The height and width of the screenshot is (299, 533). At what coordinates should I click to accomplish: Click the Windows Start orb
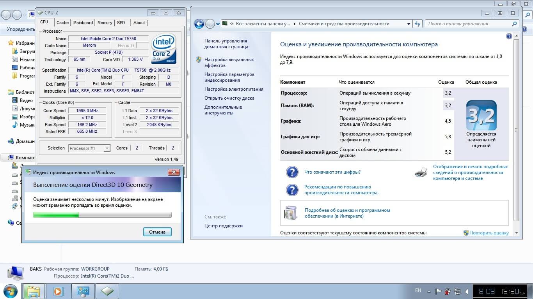11,291
